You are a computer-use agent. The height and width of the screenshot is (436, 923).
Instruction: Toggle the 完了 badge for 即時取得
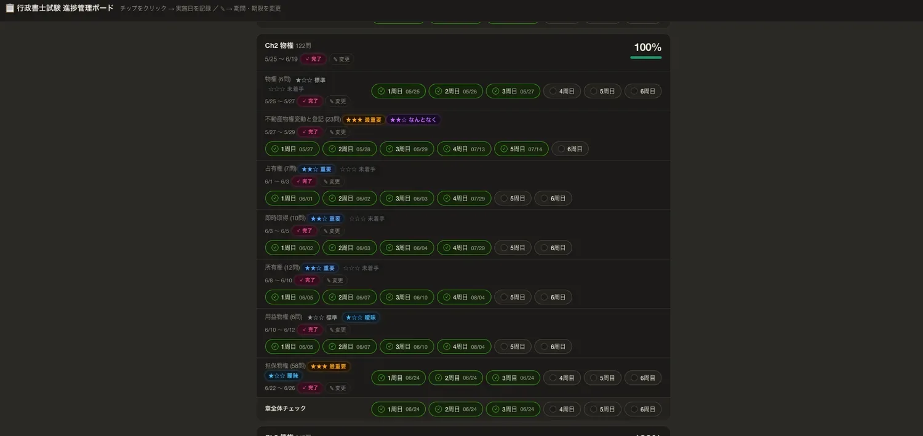pyautogui.click(x=304, y=231)
